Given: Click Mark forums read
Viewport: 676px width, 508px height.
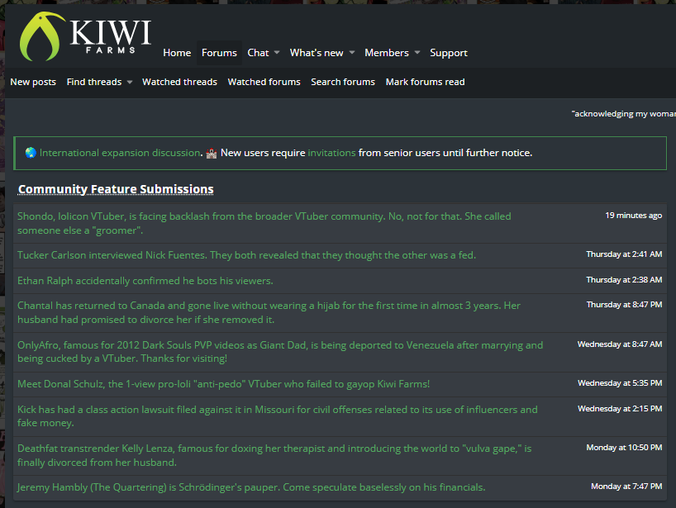Looking at the screenshot, I should click(x=425, y=82).
